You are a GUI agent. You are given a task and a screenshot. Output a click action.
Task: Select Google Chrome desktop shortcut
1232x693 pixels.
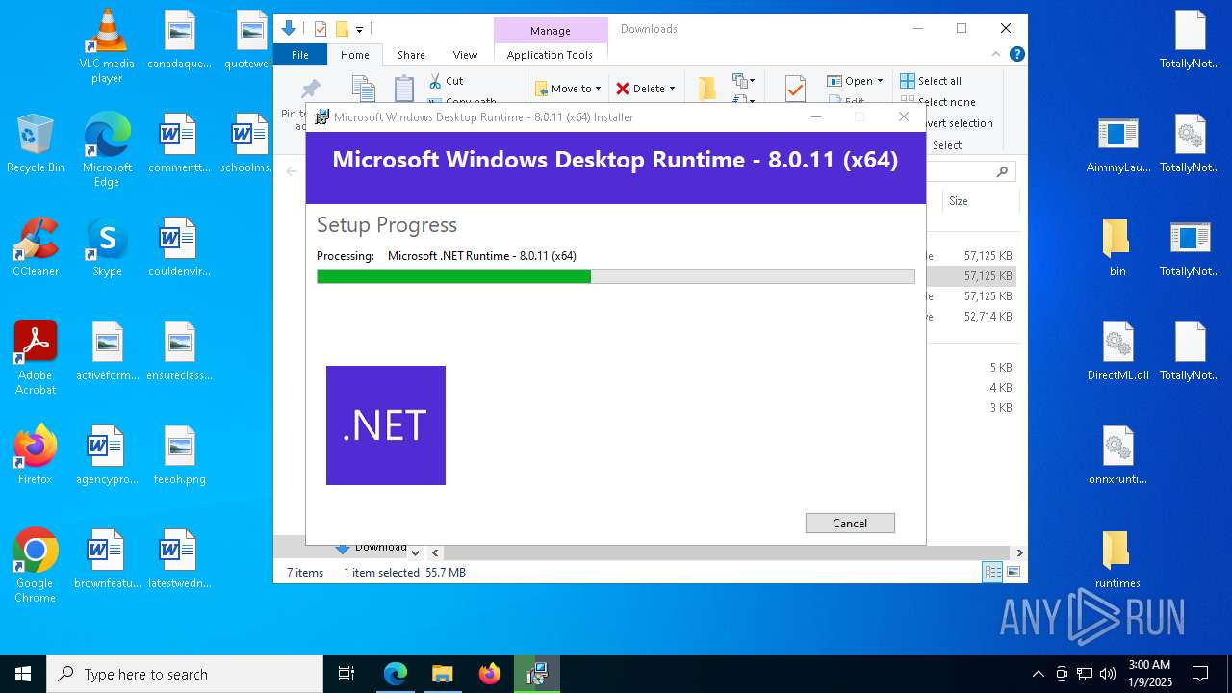pos(36,566)
